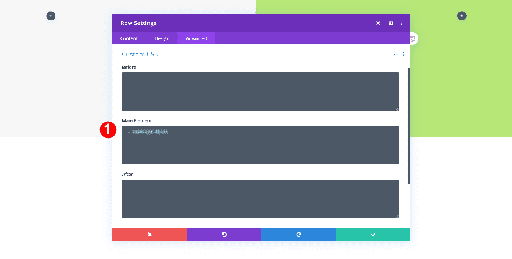Image resolution: width=512 pixels, height=259 pixels.
Task: Click the modal's vertical scrollbar
Action: pyautogui.click(x=408, y=125)
